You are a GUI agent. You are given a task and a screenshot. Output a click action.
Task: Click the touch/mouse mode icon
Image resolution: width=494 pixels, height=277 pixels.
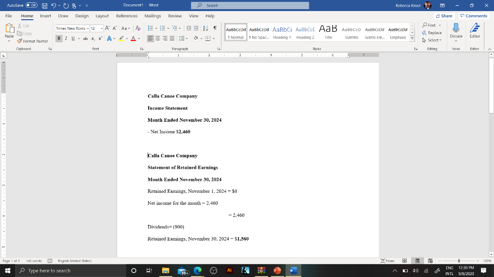74,6
